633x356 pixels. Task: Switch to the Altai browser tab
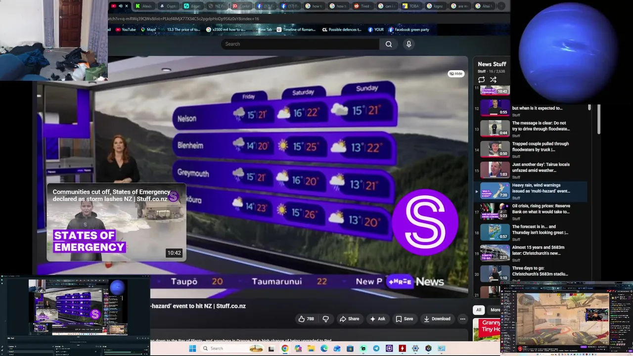tap(485, 6)
